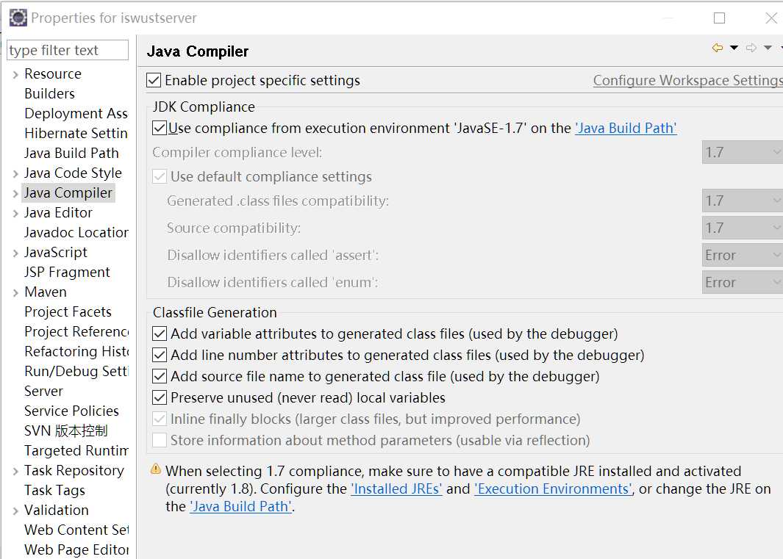Toggle Inline finally blocks checkbox
The image size is (783, 559).
click(x=160, y=419)
